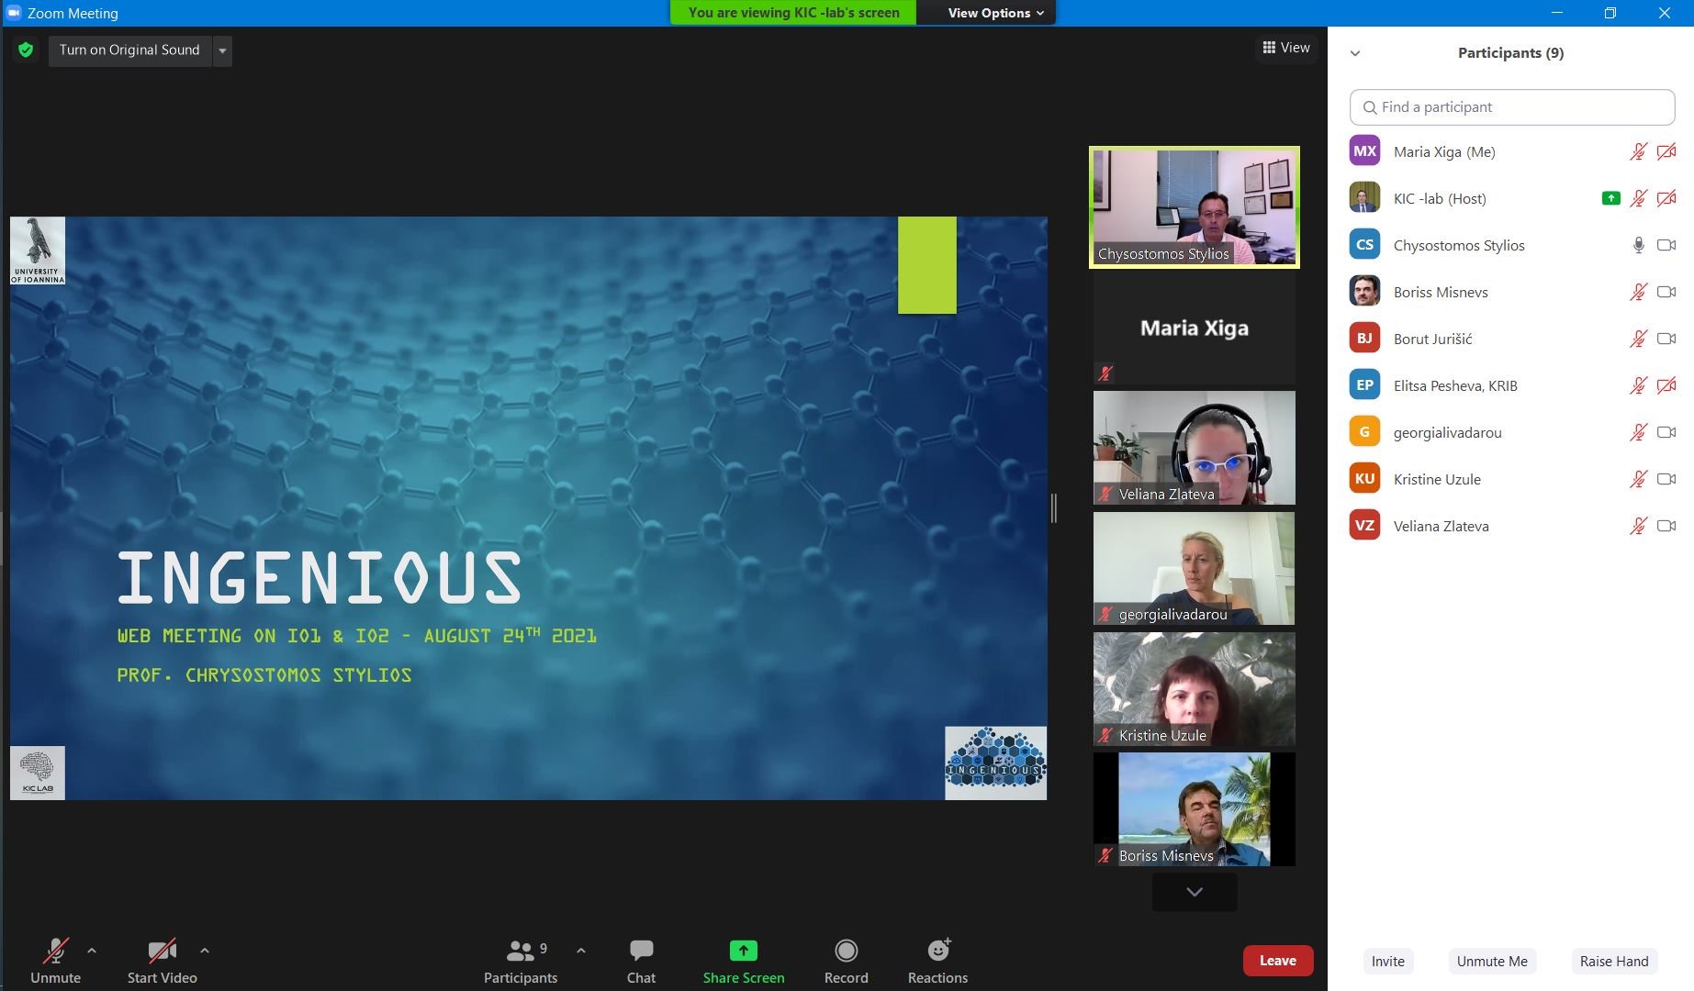The width and height of the screenshot is (1694, 991).
Task: Click the Invite button
Action: (x=1387, y=961)
